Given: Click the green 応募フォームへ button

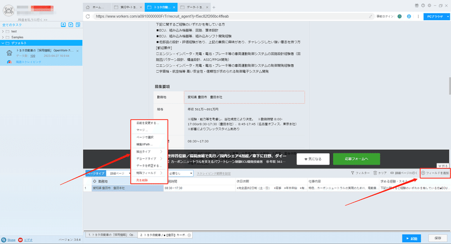Looking at the screenshot, I should click(x=356, y=159).
